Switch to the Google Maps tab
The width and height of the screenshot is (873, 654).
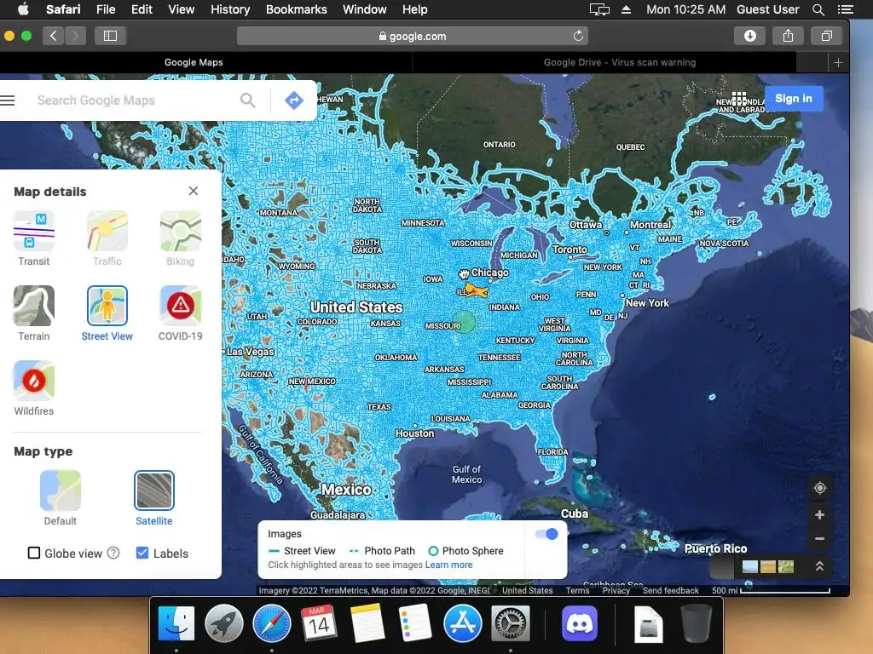pos(194,62)
